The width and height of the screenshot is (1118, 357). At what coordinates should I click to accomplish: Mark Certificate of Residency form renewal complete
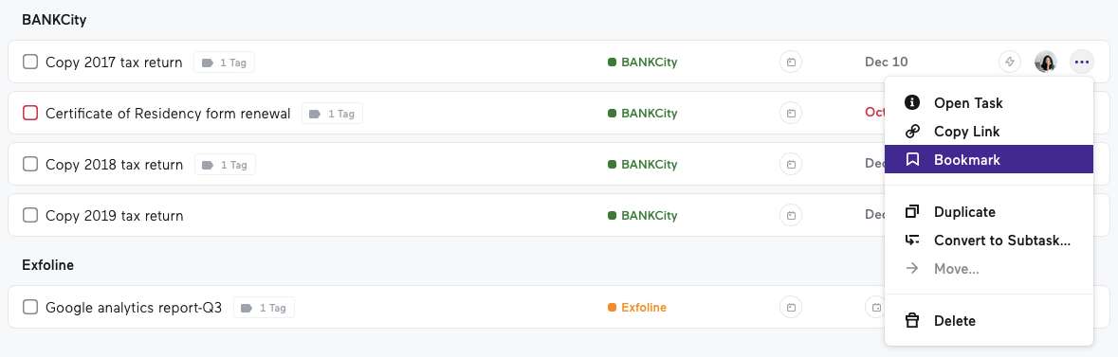(30, 114)
